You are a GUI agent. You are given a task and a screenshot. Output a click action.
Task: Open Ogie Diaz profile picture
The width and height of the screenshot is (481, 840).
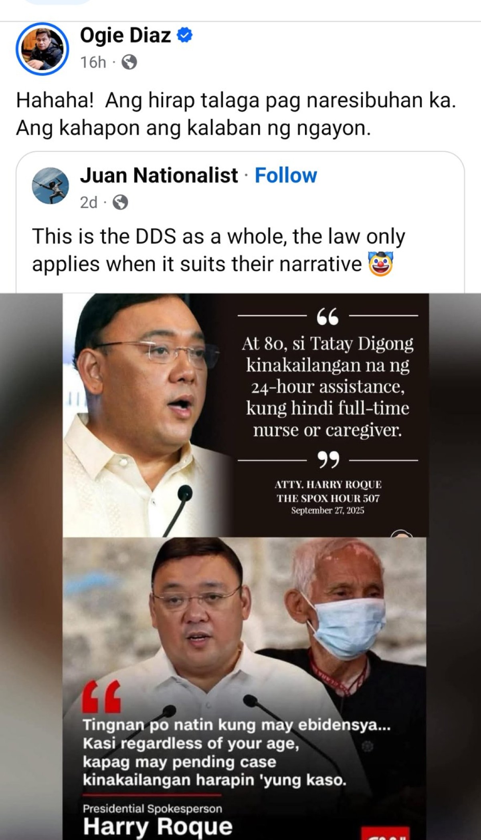(x=42, y=48)
